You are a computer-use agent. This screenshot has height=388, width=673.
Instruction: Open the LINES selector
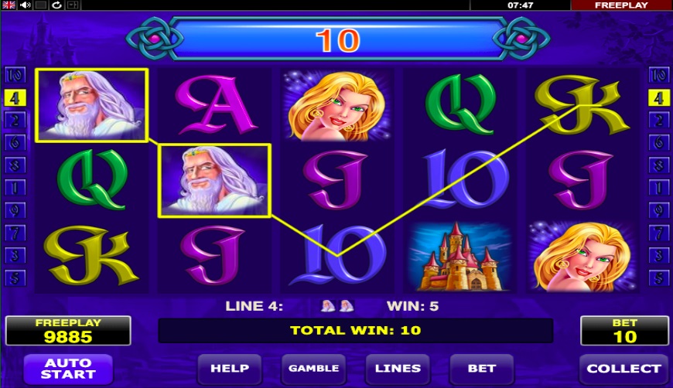[x=398, y=368]
